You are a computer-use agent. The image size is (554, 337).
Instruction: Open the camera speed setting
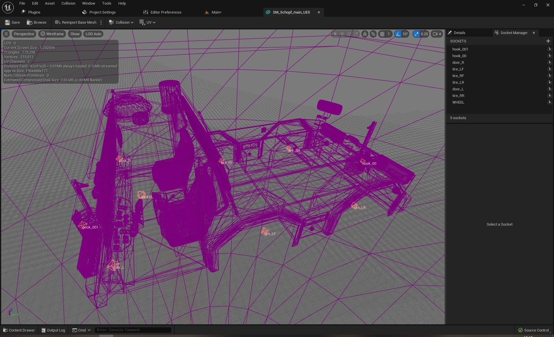pos(437,34)
